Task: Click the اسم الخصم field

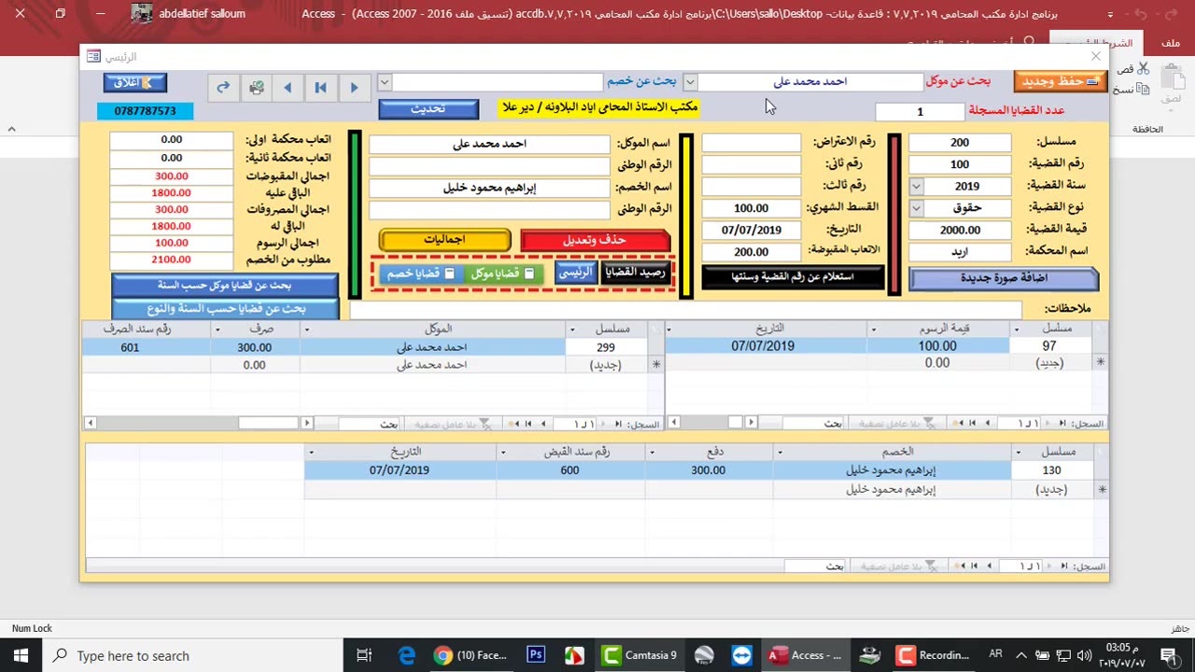Action: click(x=489, y=188)
